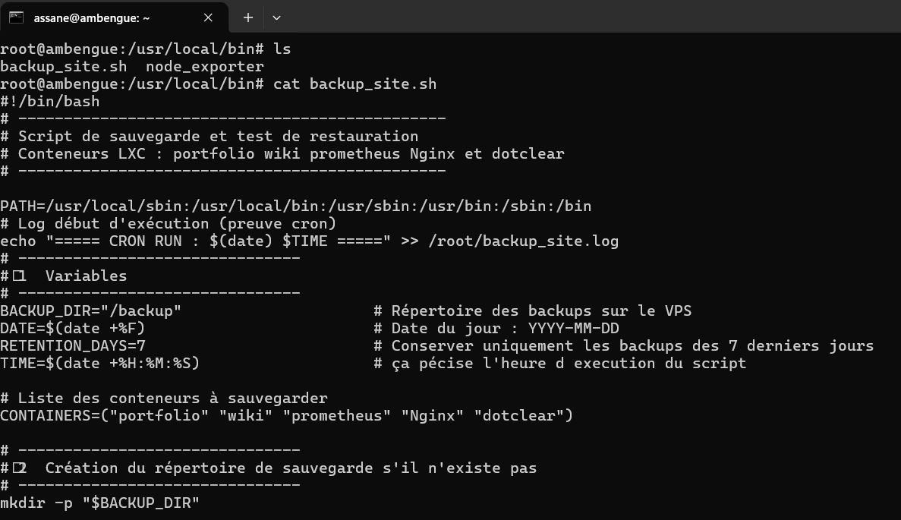Click the 'Script de sauvegarde' comment line
The width and height of the screenshot is (901, 520).
coord(218,137)
